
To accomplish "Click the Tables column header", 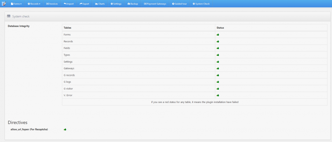I will coord(67,28).
